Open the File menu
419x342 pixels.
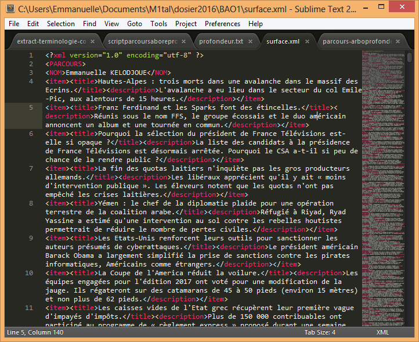pyautogui.click(x=14, y=24)
